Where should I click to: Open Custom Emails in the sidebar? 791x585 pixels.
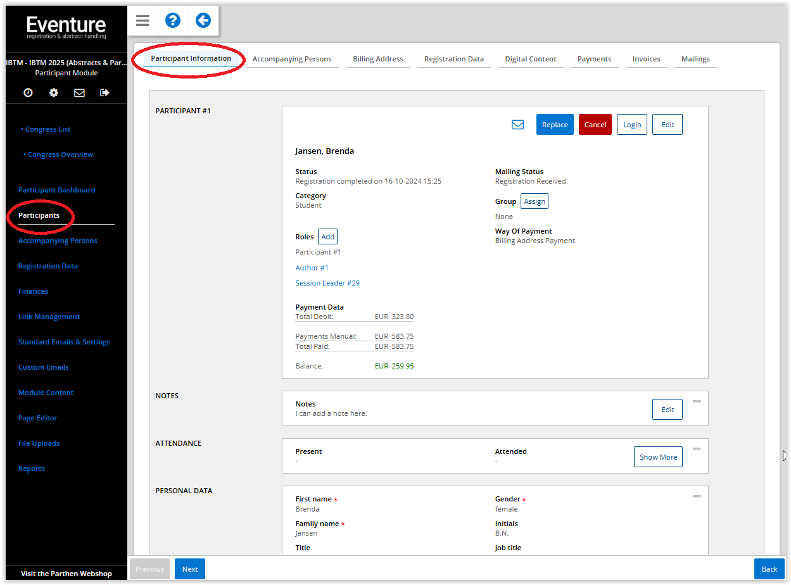click(x=44, y=367)
